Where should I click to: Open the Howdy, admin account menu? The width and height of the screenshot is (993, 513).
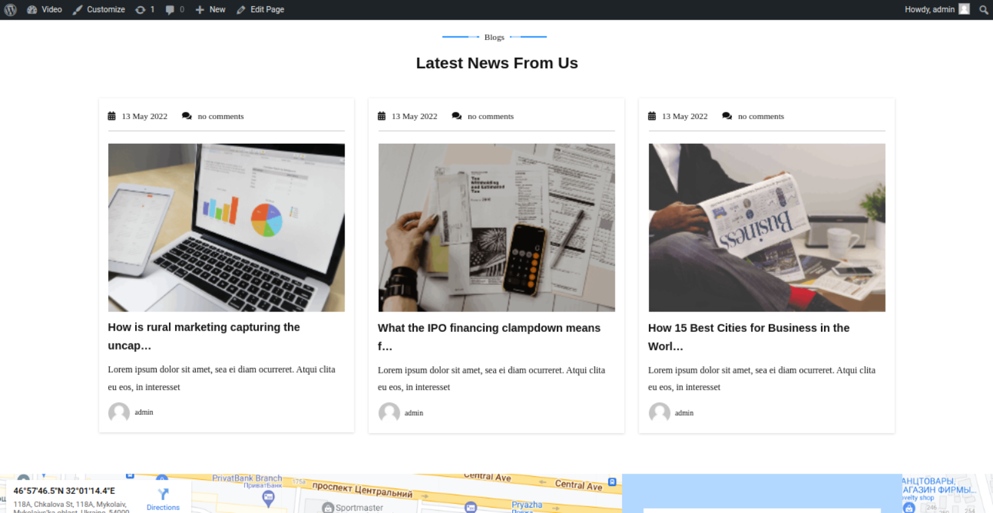[x=936, y=9]
